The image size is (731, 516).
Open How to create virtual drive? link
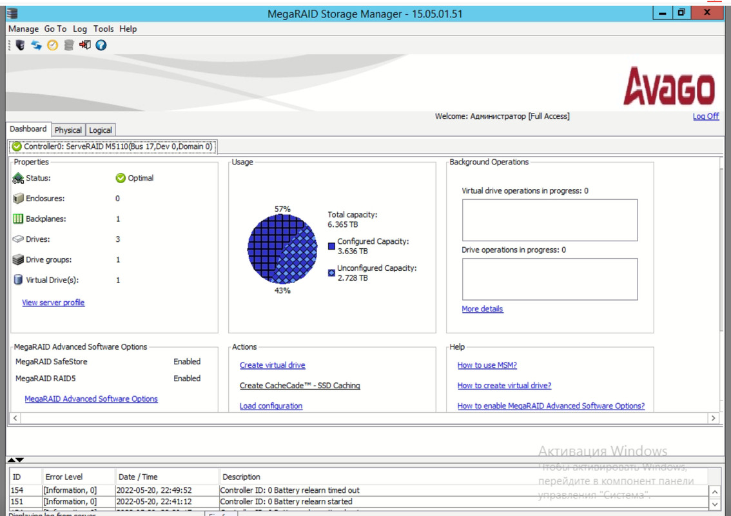coord(505,386)
